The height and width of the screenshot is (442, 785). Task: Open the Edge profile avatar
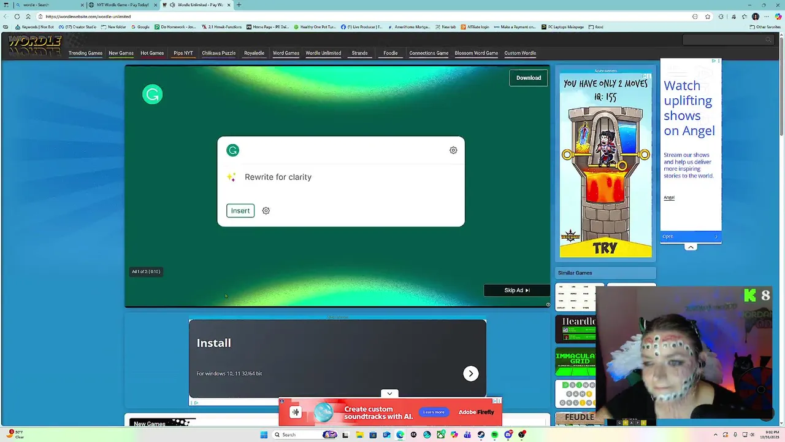[756, 17]
